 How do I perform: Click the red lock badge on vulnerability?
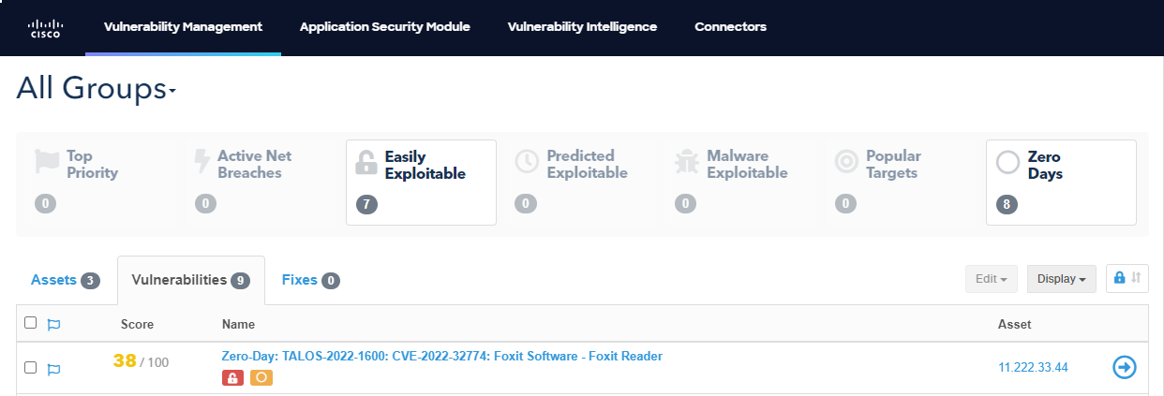pos(232,377)
